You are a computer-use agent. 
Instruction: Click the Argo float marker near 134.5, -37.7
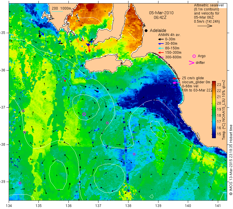point(25,132)
